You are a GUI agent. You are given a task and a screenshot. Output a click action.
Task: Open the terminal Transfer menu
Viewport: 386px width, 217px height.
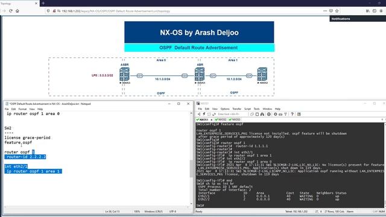coord(237,108)
